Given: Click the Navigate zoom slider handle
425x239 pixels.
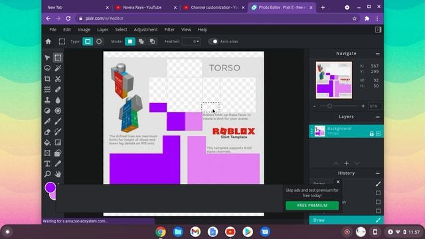Looking at the screenshot, I should tap(329, 106).
